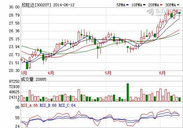Click the 5PMA blue legend swatch
This screenshot has height=128, width=183.
coord(127,5)
